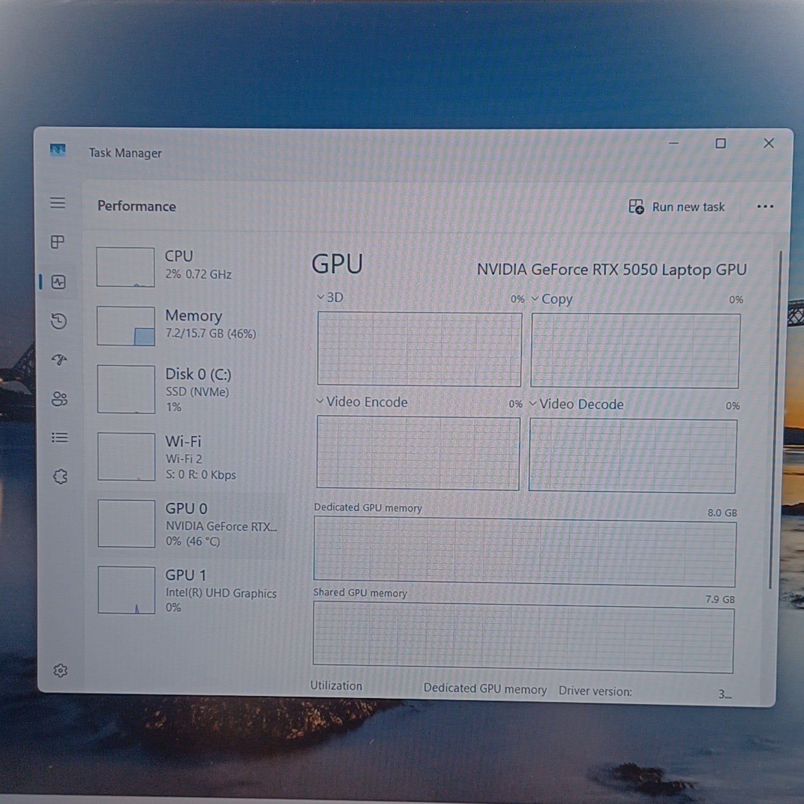Open the Details page icon

(x=59, y=438)
